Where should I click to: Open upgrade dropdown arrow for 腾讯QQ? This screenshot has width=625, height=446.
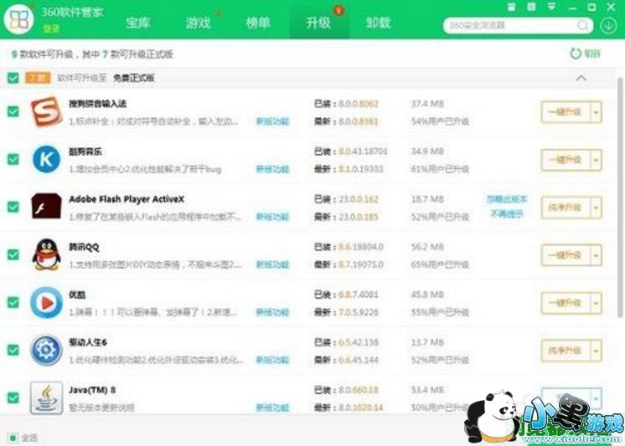(596, 255)
